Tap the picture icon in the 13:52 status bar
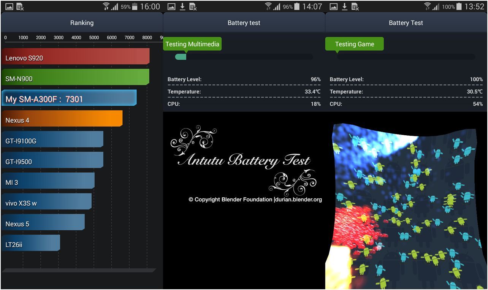The width and height of the screenshot is (488, 290). point(334,7)
